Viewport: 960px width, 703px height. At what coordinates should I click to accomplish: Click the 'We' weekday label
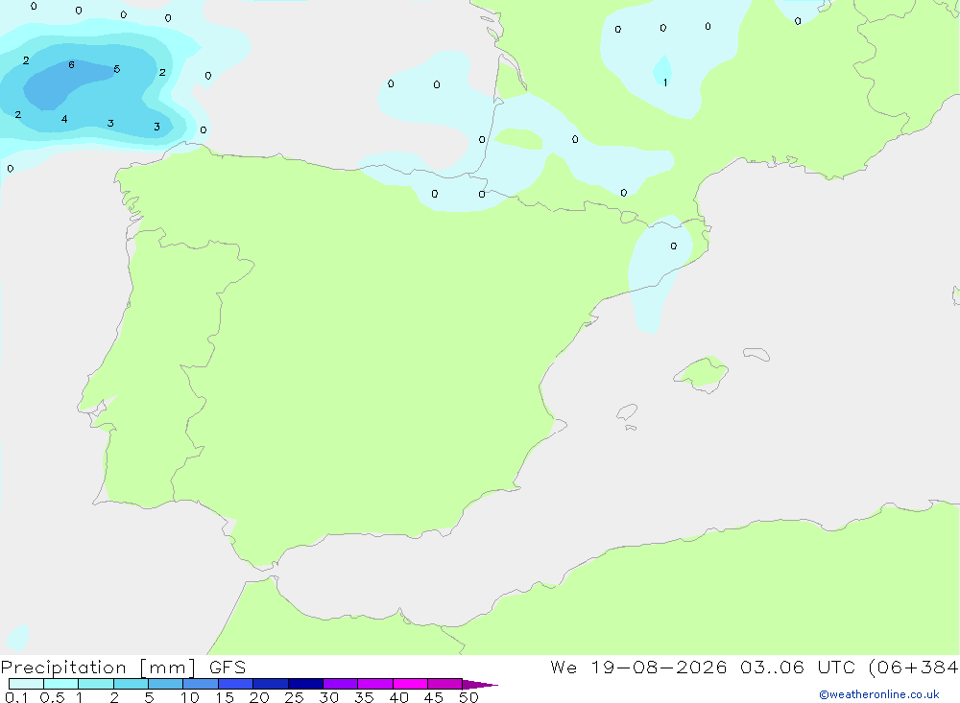point(564,667)
